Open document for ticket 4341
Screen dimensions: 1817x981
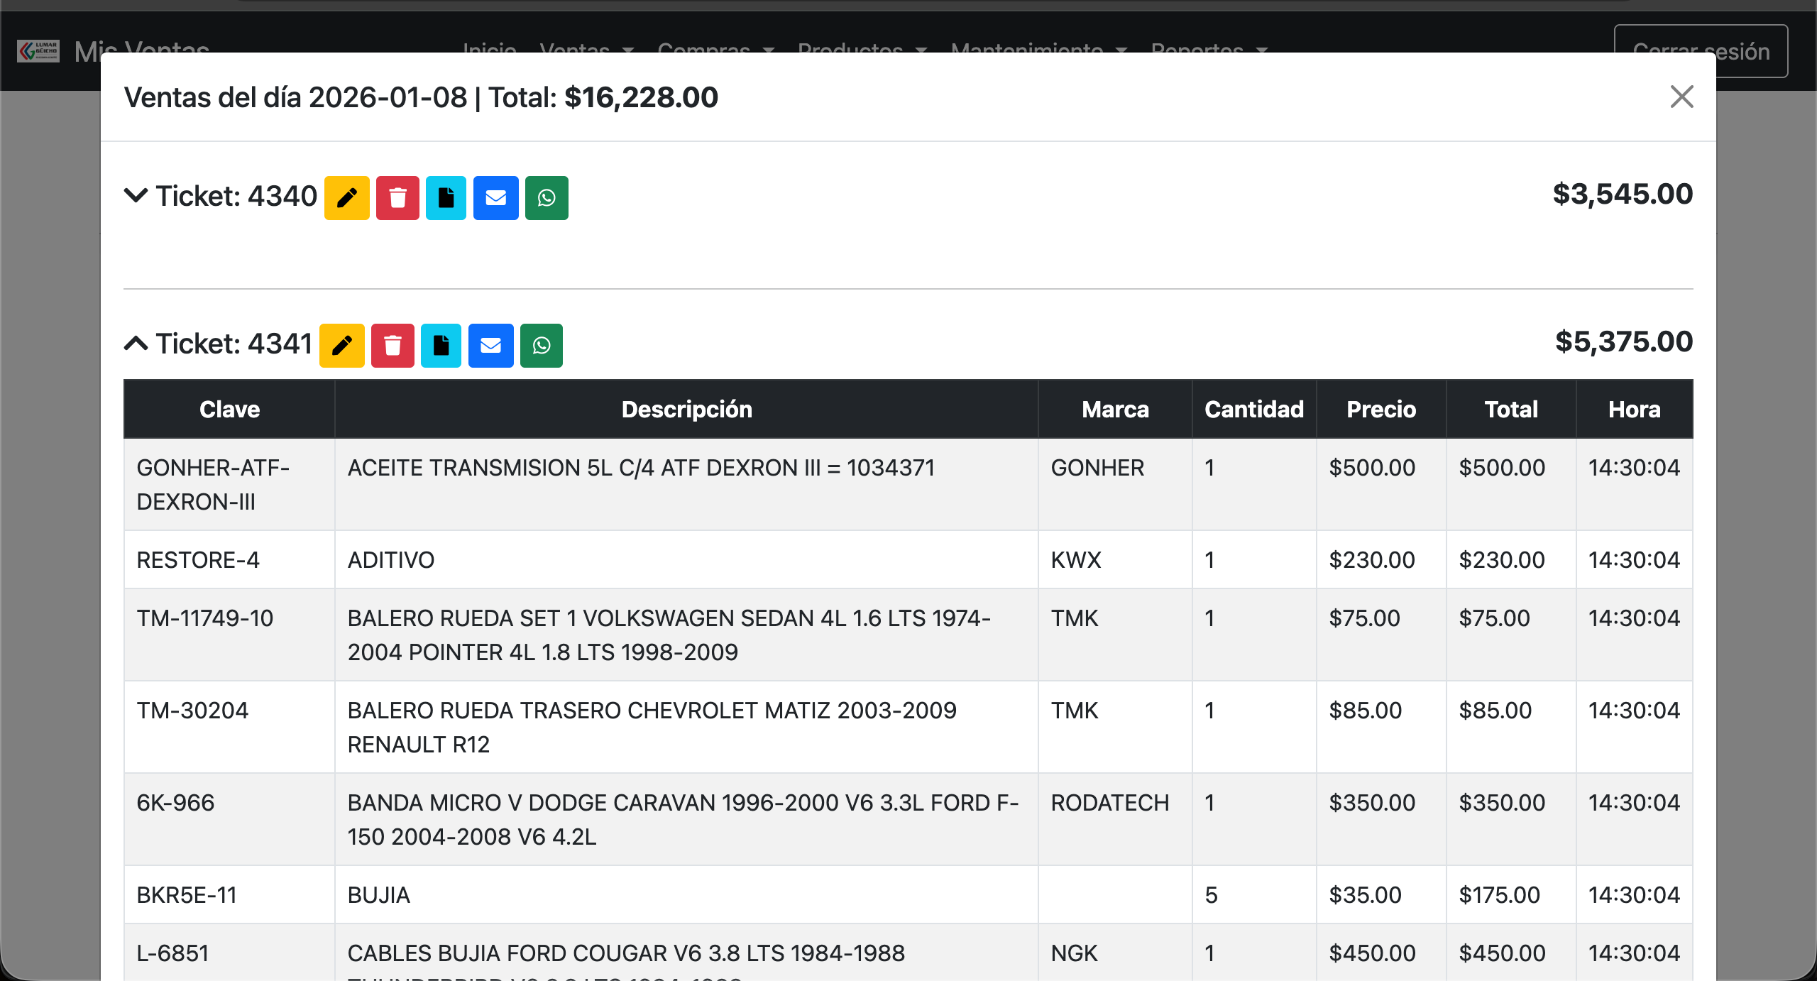tap(441, 346)
